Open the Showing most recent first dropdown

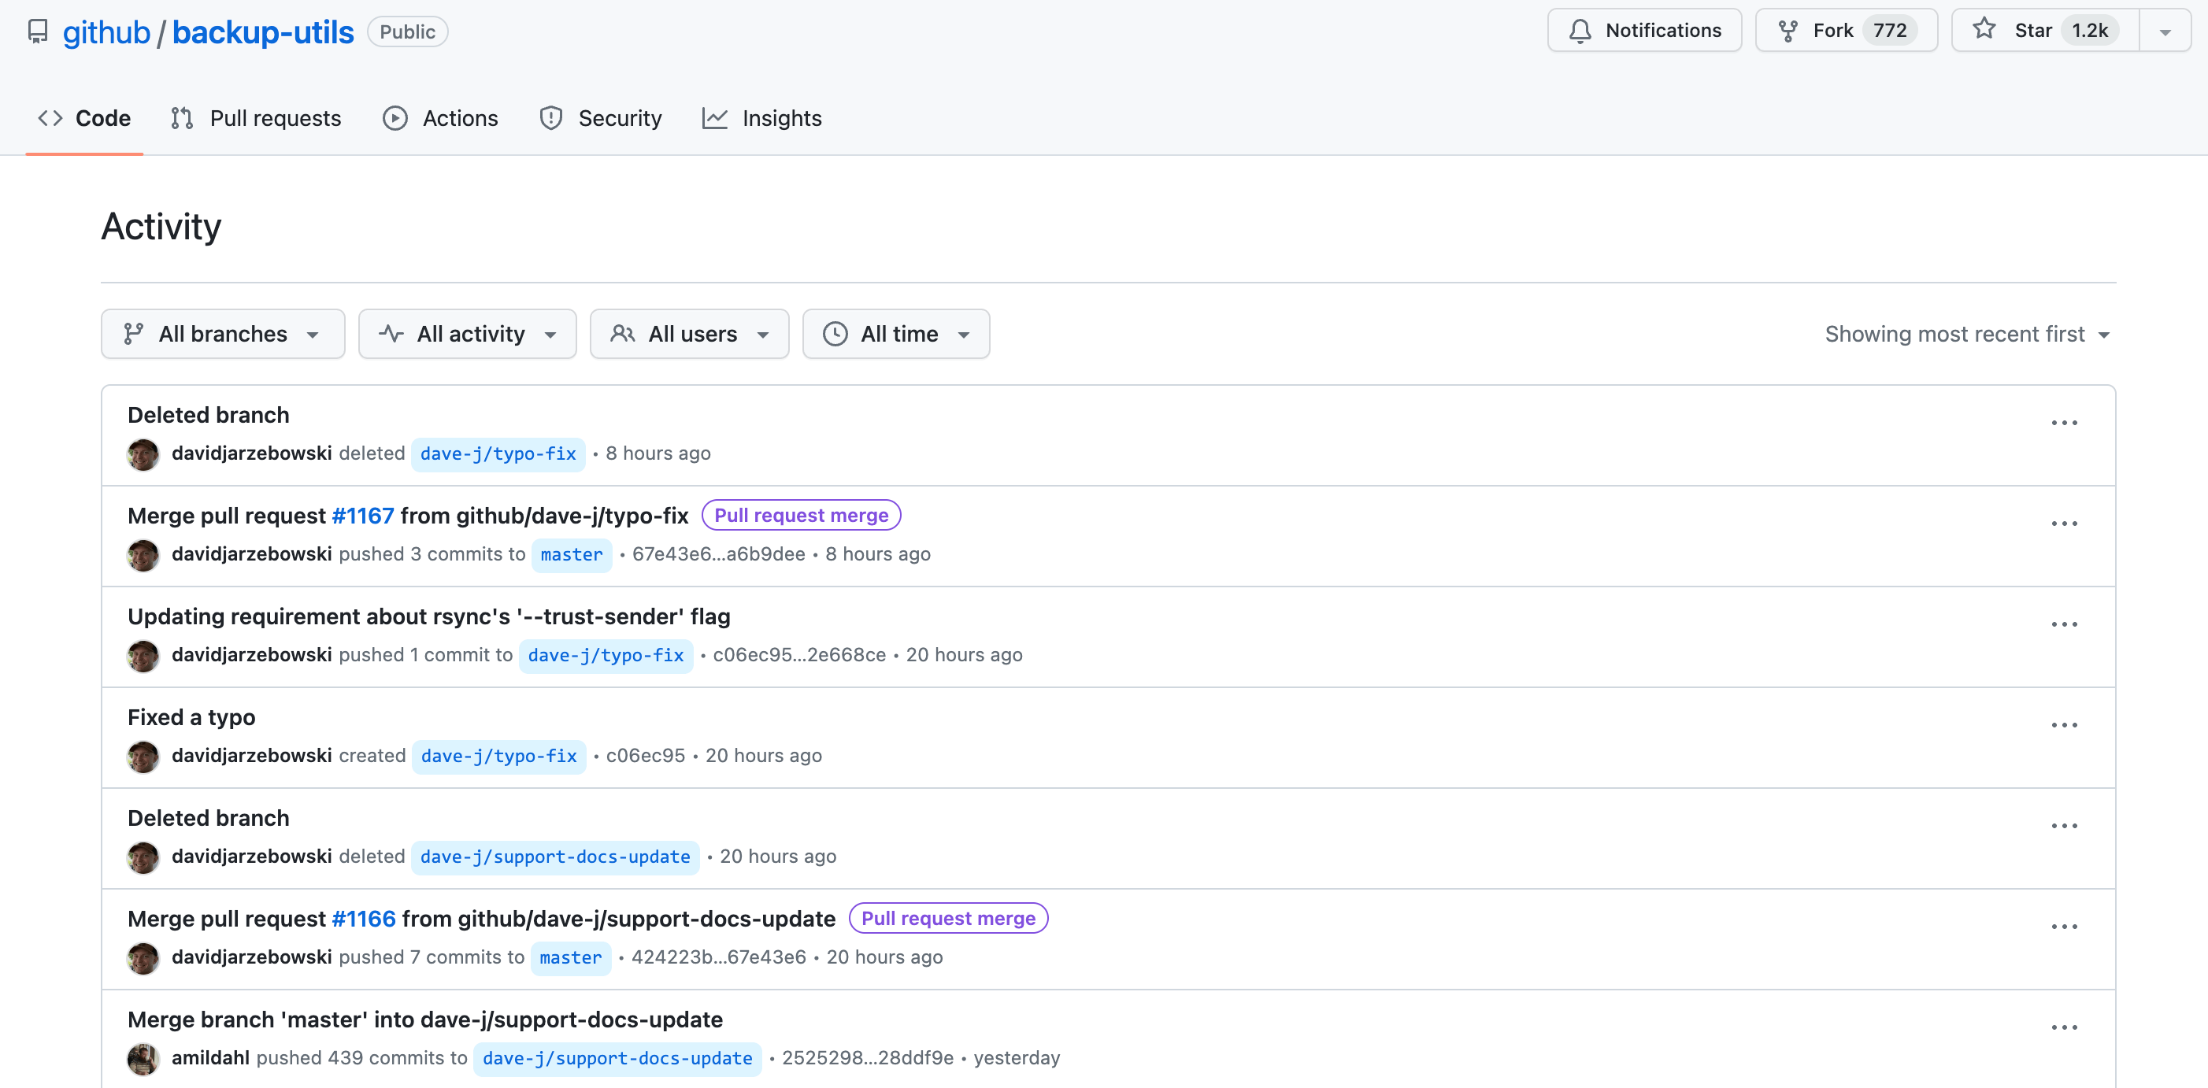point(1966,333)
